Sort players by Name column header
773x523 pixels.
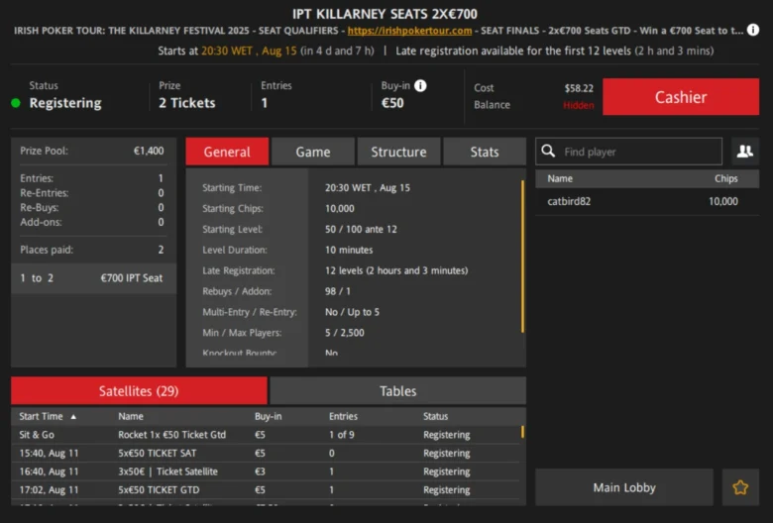point(560,178)
